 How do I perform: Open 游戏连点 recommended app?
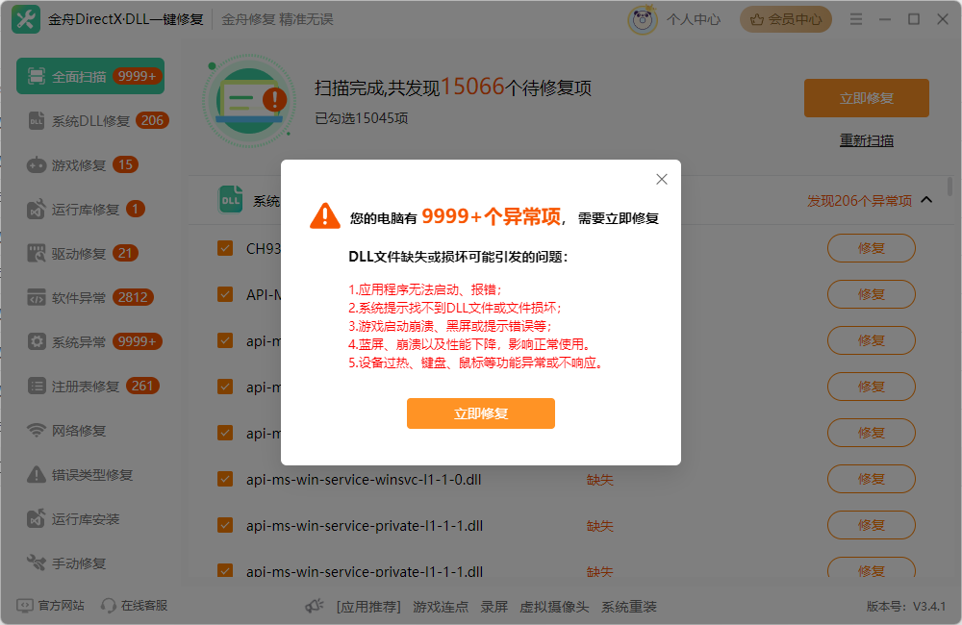441,607
